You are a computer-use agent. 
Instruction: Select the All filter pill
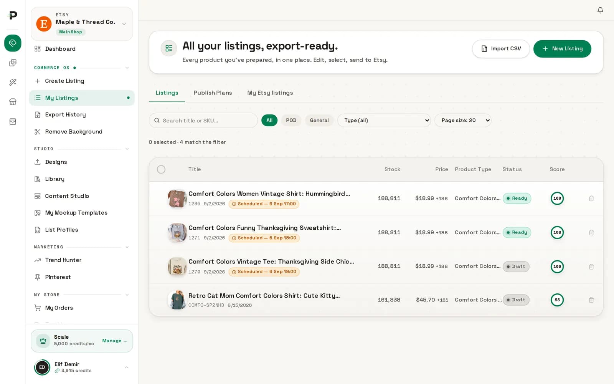tap(269, 120)
